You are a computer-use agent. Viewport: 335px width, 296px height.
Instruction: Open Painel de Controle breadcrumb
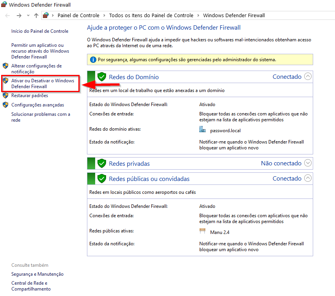click(x=78, y=15)
